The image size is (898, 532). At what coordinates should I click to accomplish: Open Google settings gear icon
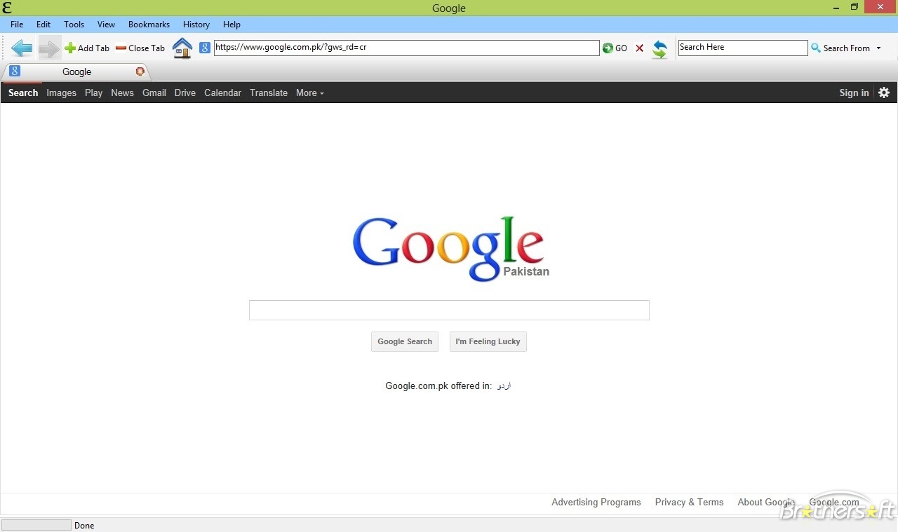click(x=884, y=93)
